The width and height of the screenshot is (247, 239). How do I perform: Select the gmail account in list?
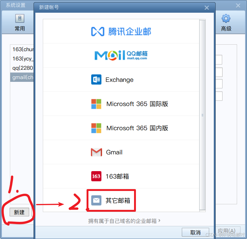[x=22, y=77]
